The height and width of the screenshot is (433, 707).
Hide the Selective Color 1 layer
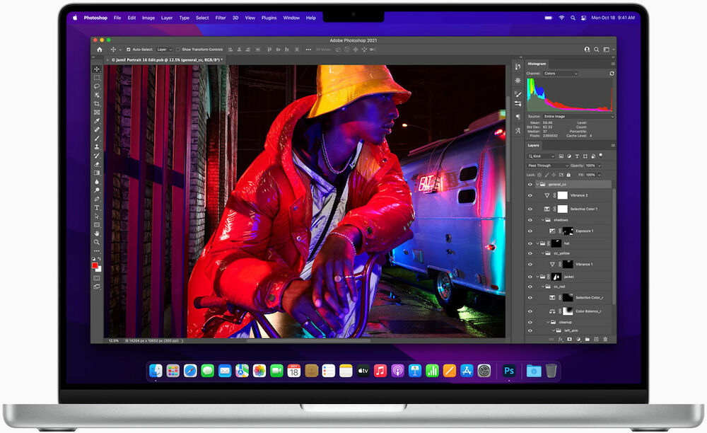click(x=530, y=209)
